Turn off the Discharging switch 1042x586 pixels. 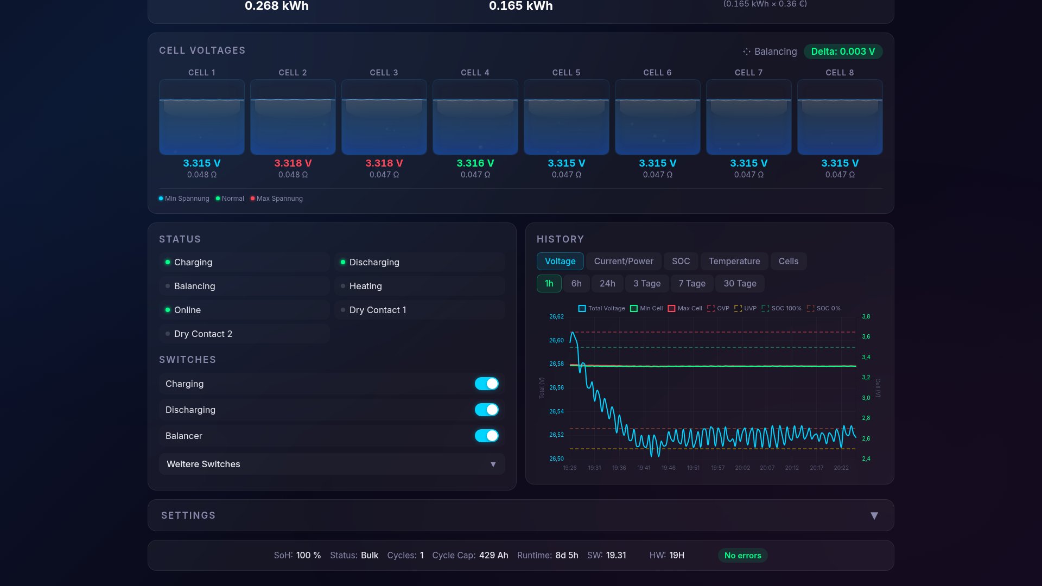tap(487, 410)
